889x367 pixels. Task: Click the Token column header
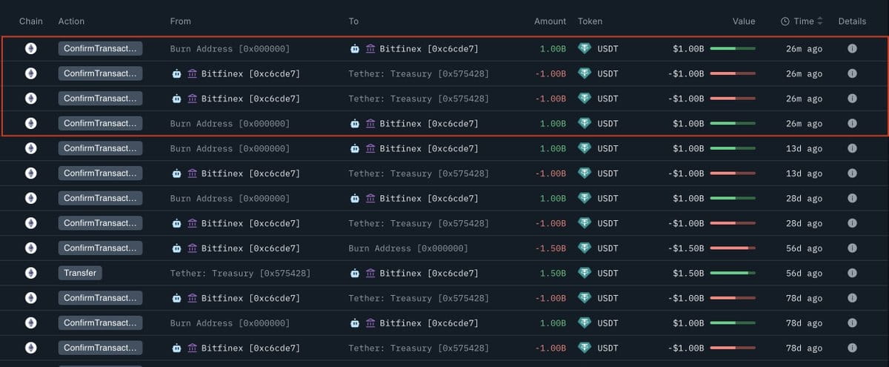[x=590, y=22]
